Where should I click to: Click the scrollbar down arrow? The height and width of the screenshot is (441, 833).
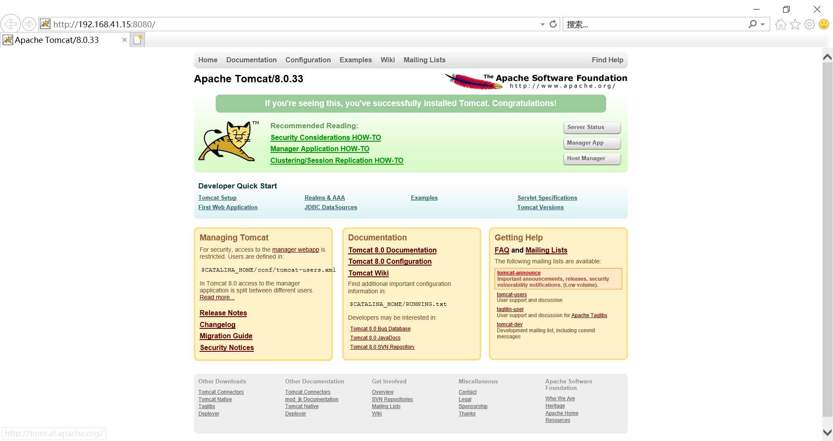(x=827, y=432)
